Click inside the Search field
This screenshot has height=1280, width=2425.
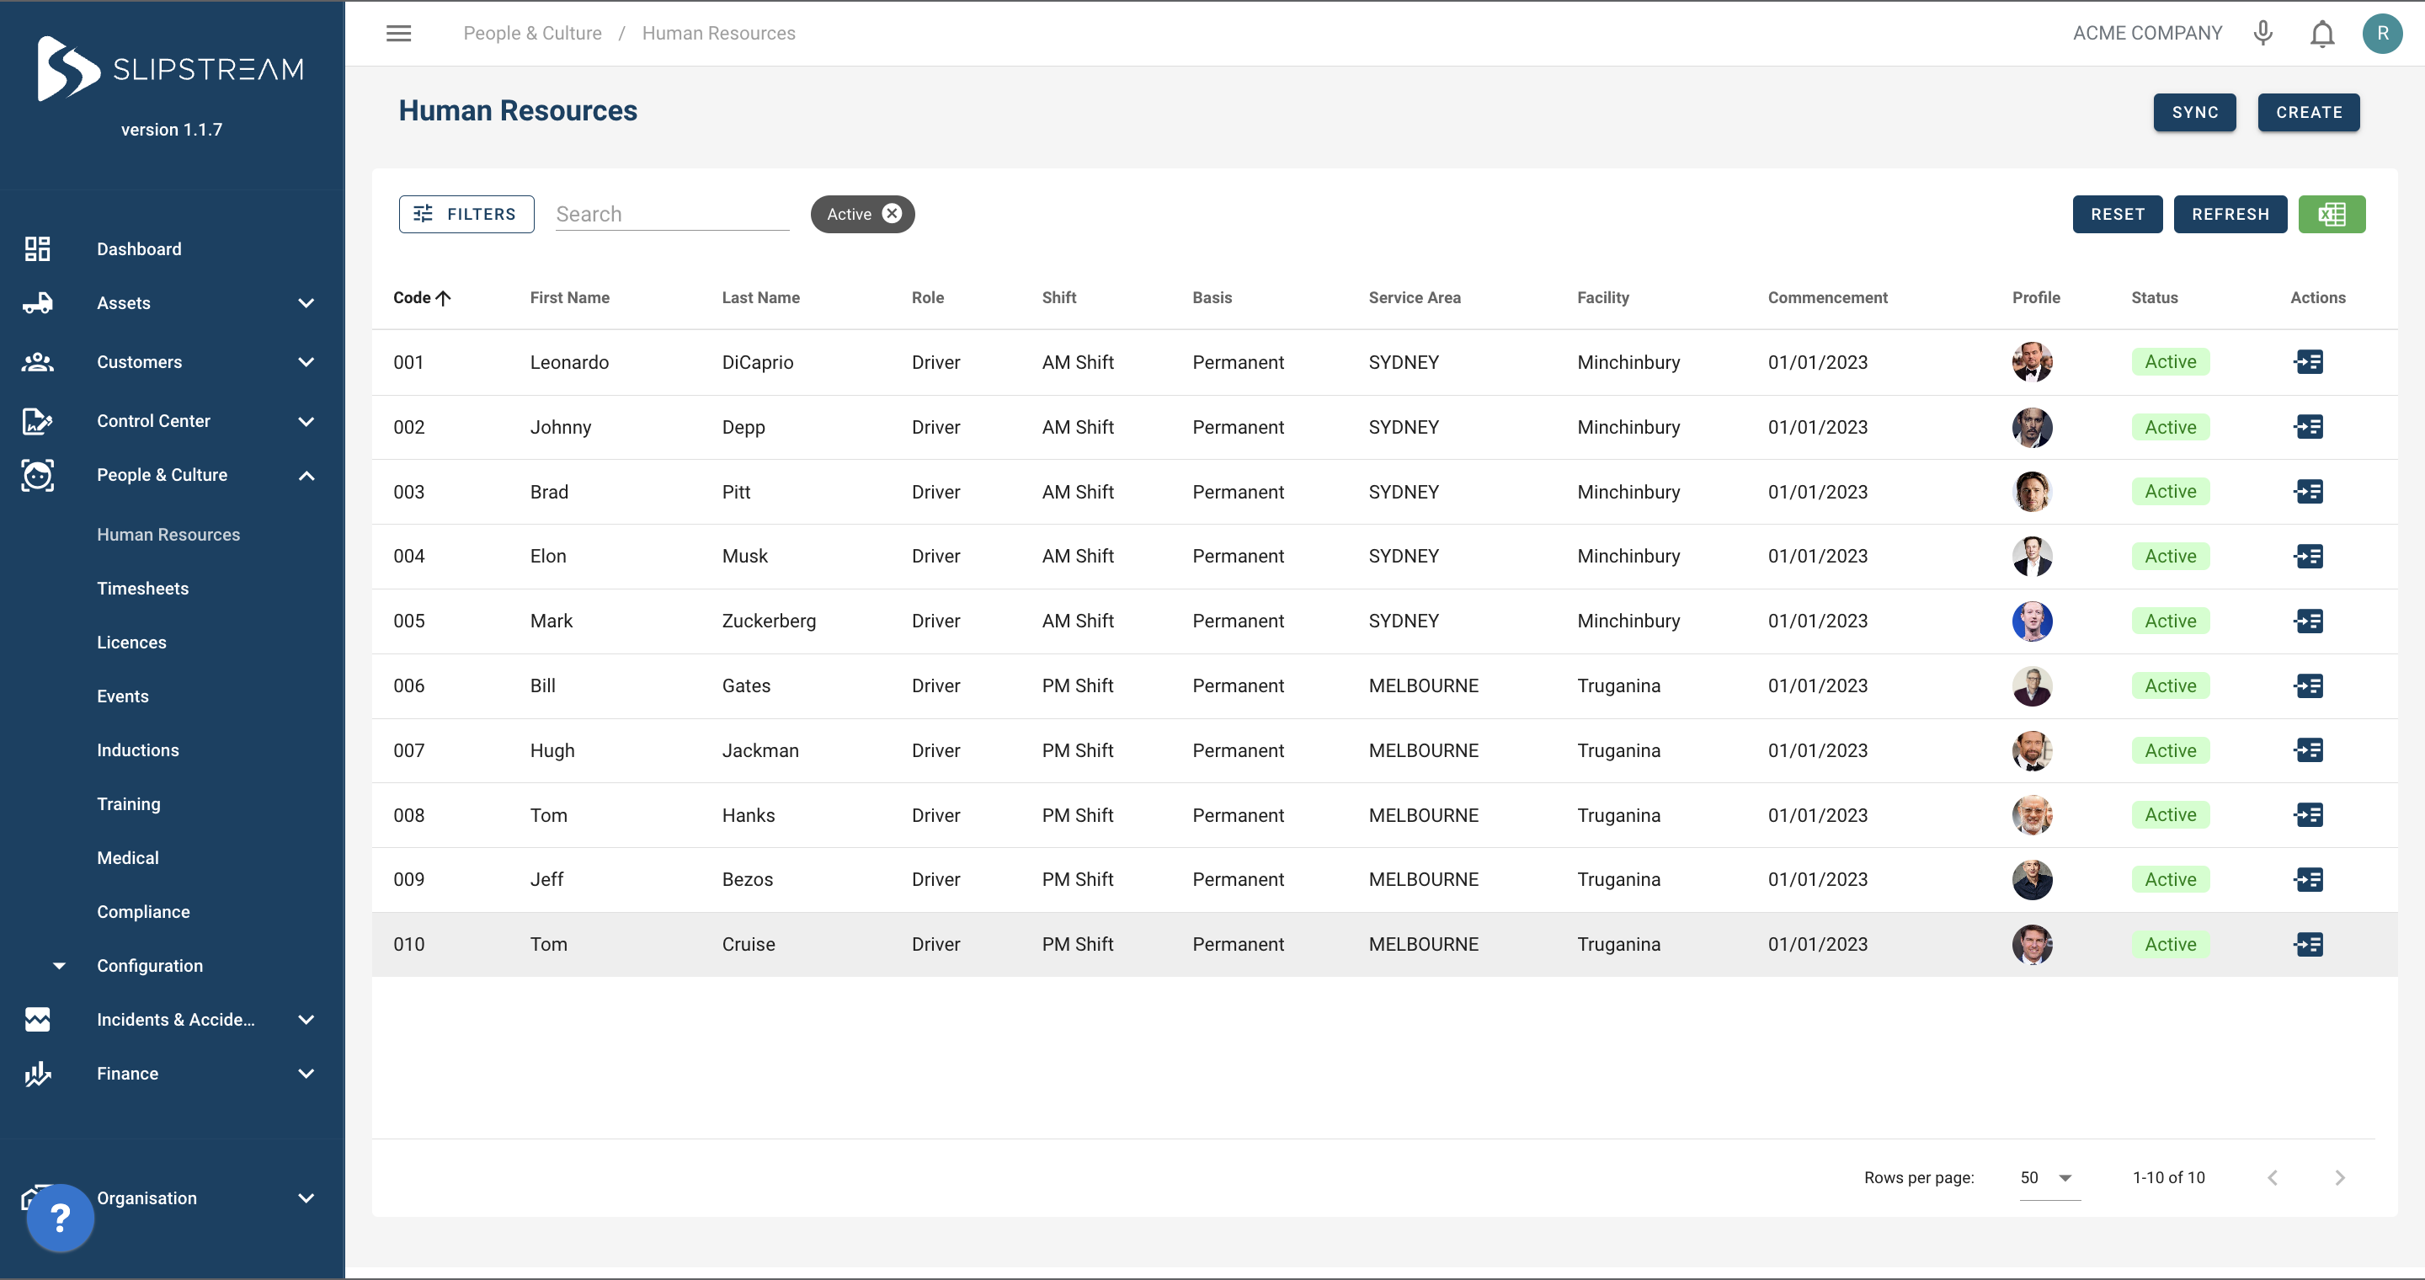pos(671,214)
